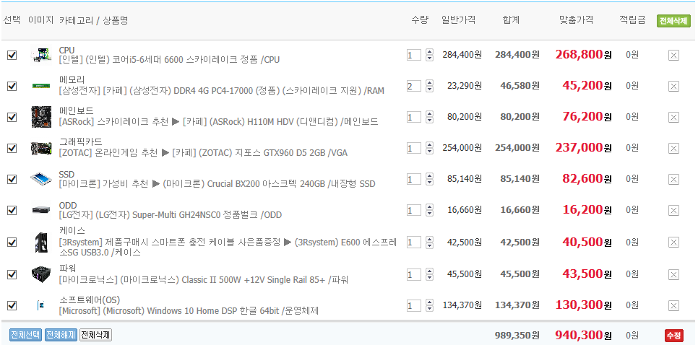Open the 케이스 product thumbnail
Image resolution: width=698 pixels, height=345 pixels.
point(41,243)
